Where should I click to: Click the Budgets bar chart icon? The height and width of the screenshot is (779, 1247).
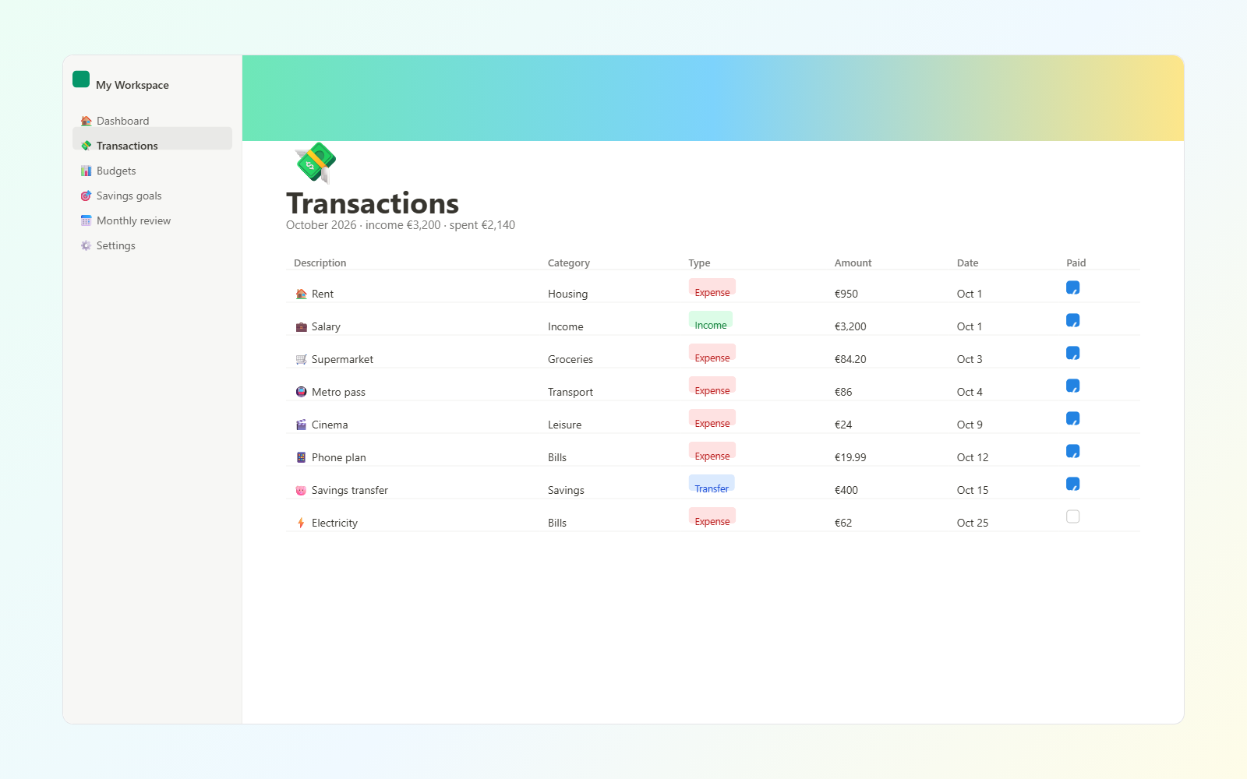tap(86, 171)
